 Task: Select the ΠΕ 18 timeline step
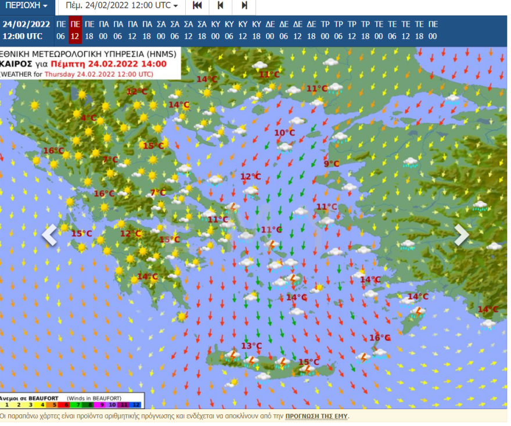point(89,30)
